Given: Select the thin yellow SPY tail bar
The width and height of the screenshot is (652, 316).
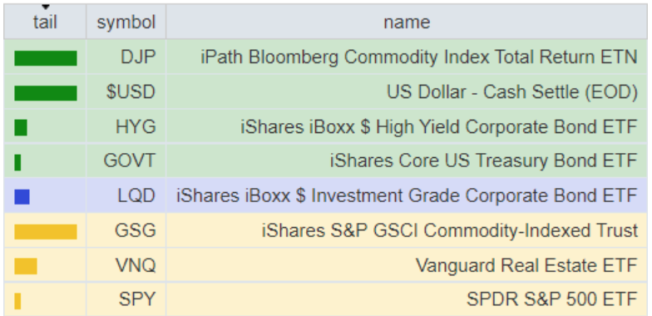Looking at the screenshot, I should coord(17,301).
